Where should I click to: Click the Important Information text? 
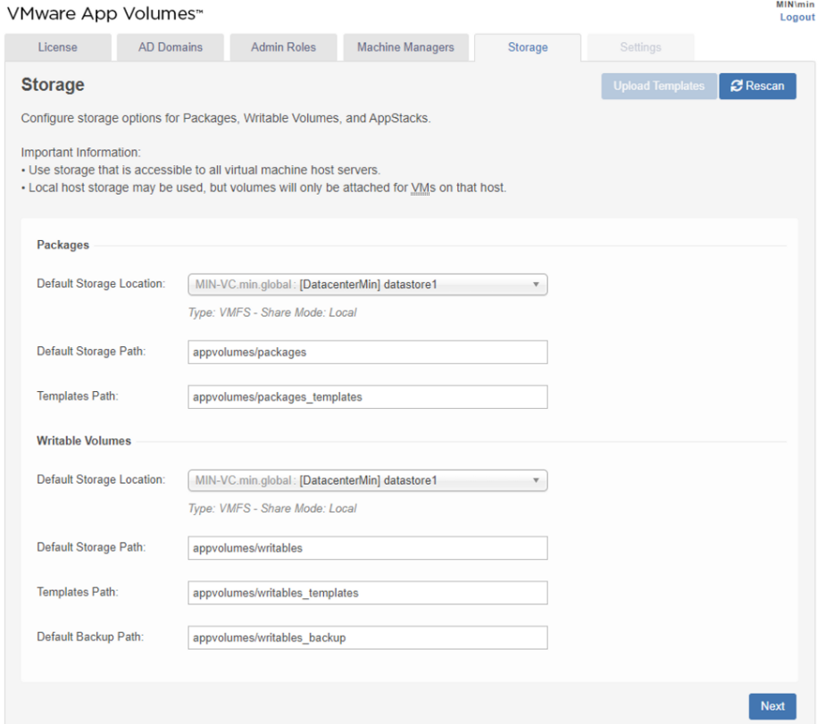[81, 153]
